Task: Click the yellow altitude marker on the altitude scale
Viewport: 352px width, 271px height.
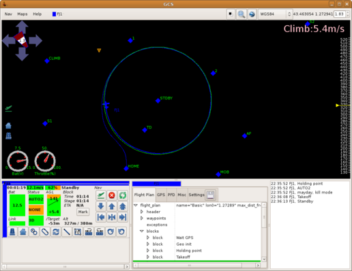Action: (338, 106)
